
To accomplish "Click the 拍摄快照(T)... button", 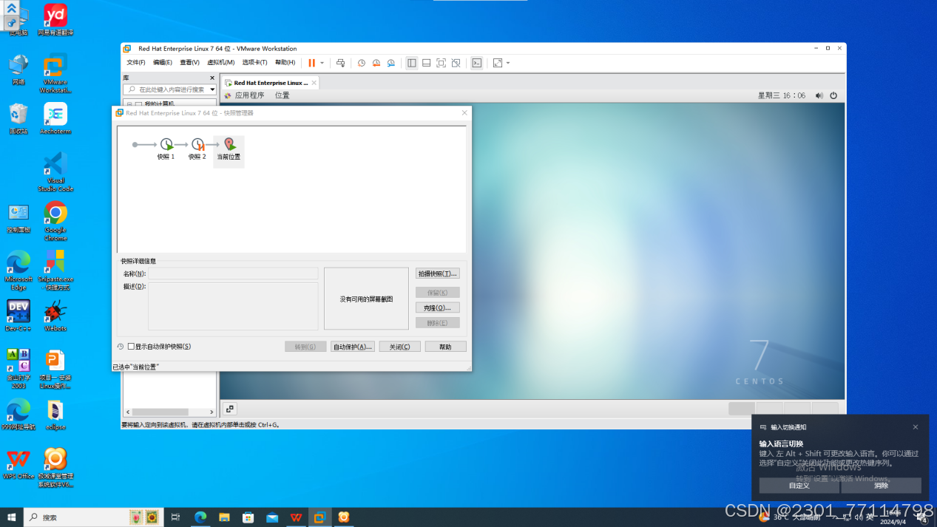I will point(438,273).
